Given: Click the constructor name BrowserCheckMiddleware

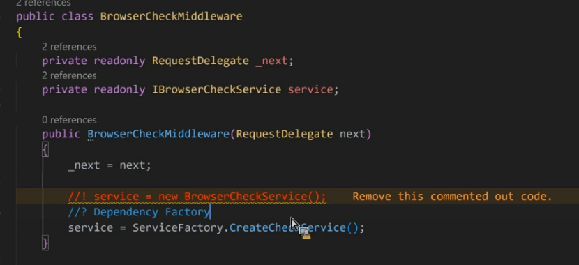Looking at the screenshot, I should click(x=158, y=134).
